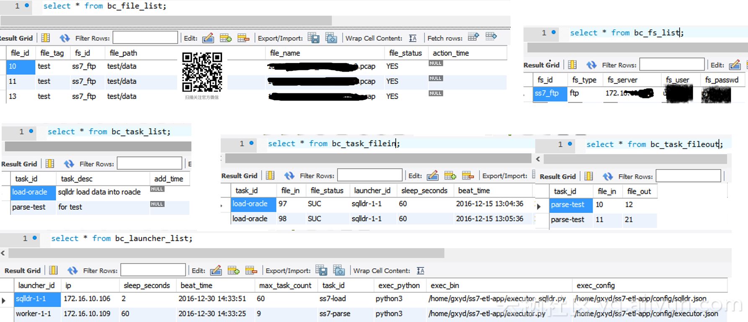Select worker-1-1 row in bc_launcher_list

370,314
